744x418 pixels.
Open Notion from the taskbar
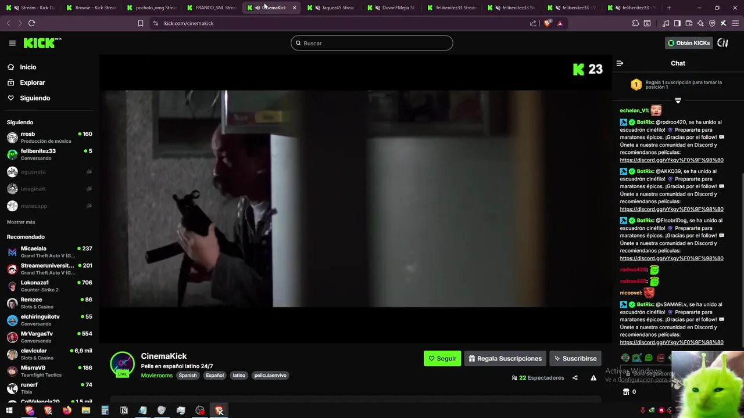pyautogui.click(x=124, y=410)
